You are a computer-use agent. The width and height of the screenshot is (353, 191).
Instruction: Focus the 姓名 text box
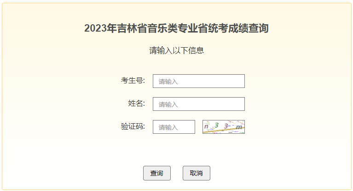click(198, 104)
